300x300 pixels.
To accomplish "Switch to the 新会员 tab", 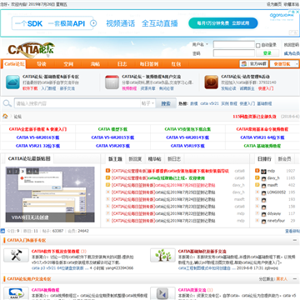I will 285,159.
